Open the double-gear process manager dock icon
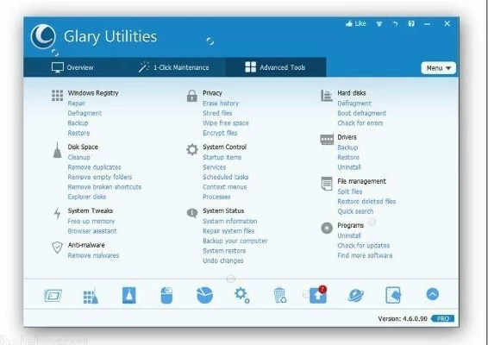 pos(241,295)
